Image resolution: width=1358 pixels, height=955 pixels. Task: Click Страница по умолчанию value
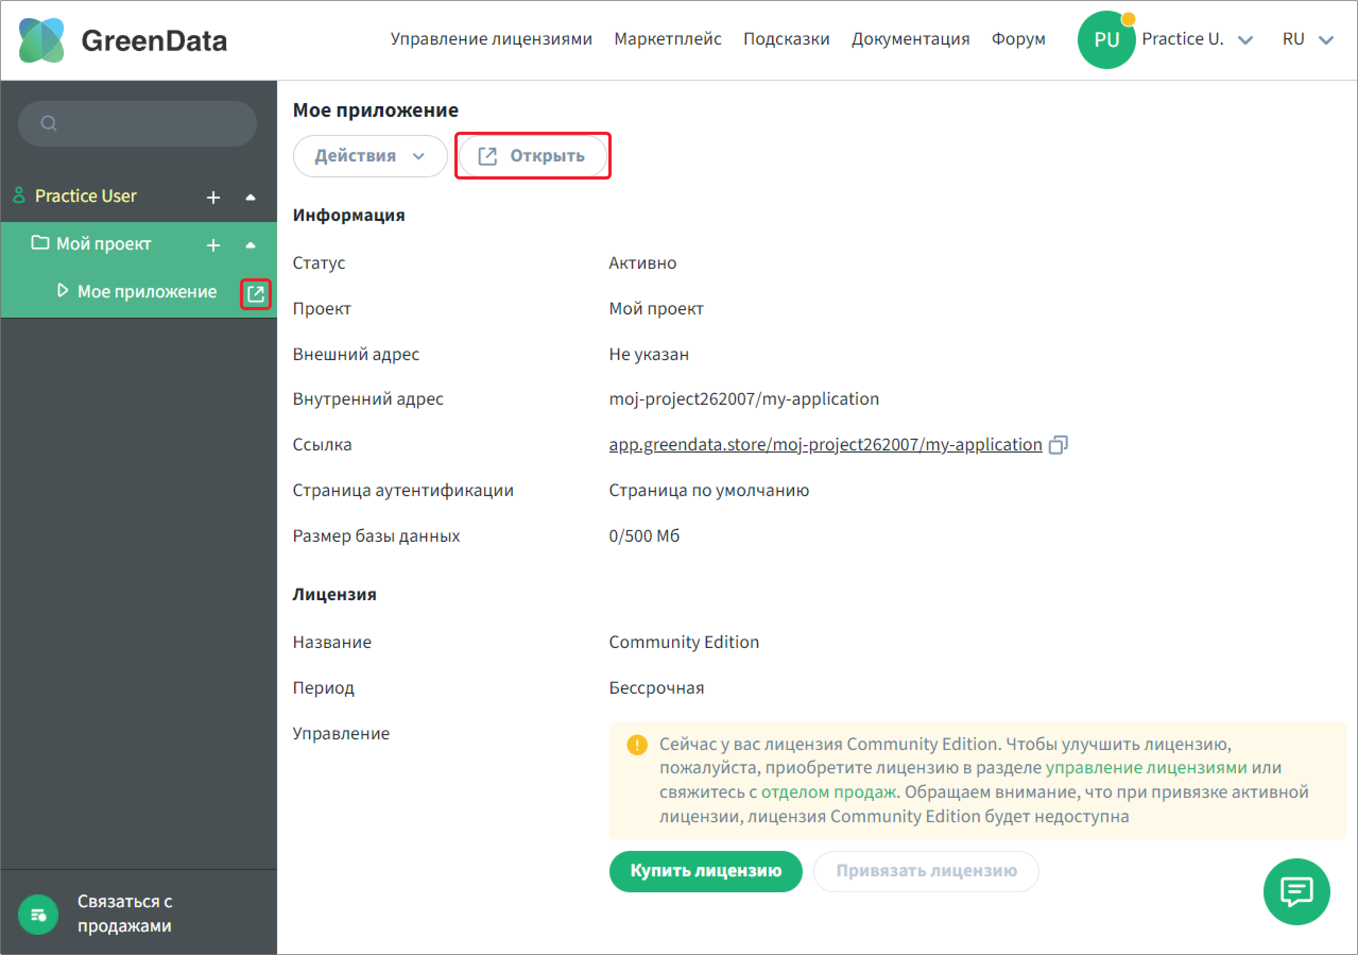[709, 491]
